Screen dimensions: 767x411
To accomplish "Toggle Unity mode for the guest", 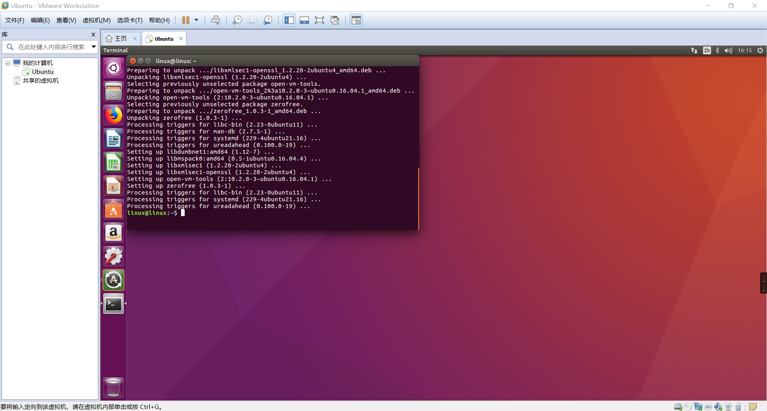I will [x=335, y=20].
